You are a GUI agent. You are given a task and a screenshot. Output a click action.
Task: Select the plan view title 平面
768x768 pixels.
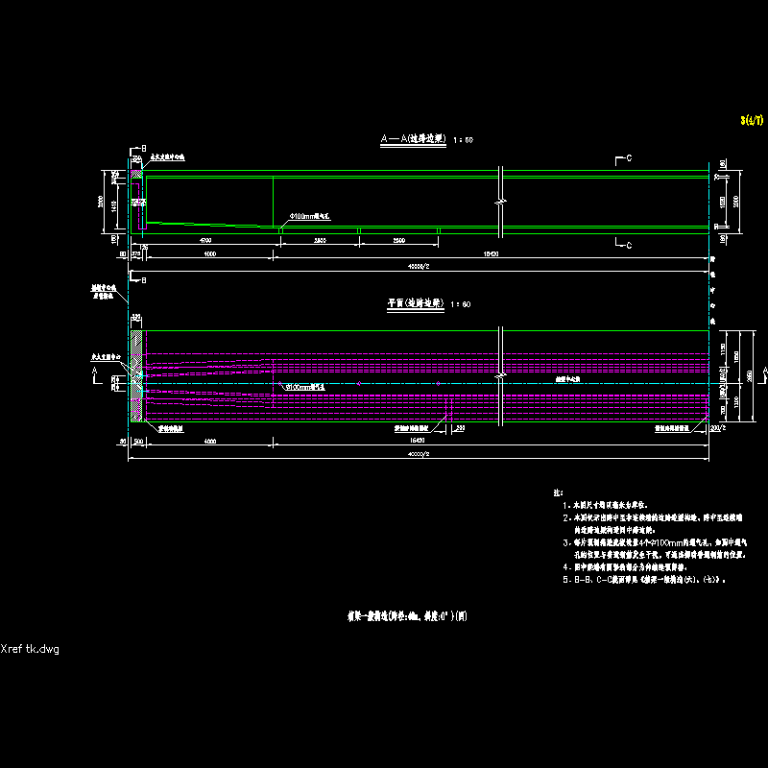point(416,303)
